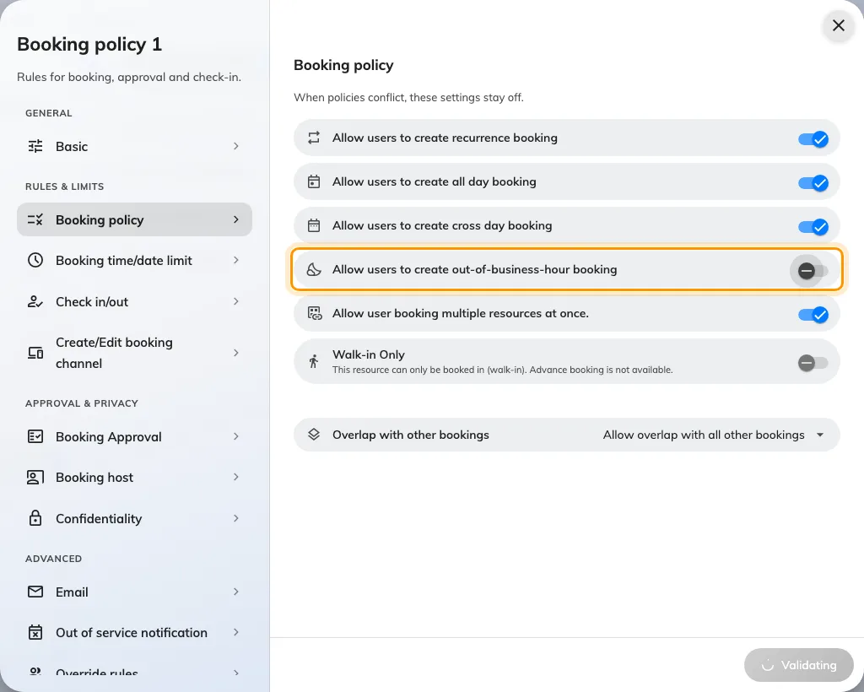864x692 pixels.
Task: Click the approval icon beside Booking Approval
Action: pyautogui.click(x=35, y=436)
